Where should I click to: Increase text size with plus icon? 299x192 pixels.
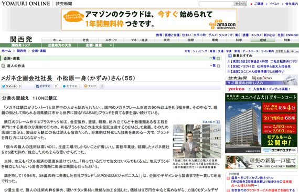[288, 51]
